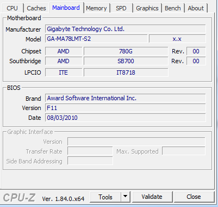Image resolution: width=218 pixels, height=207 pixels.
Task: Go to the Memory tab
Action: (96, 8)
